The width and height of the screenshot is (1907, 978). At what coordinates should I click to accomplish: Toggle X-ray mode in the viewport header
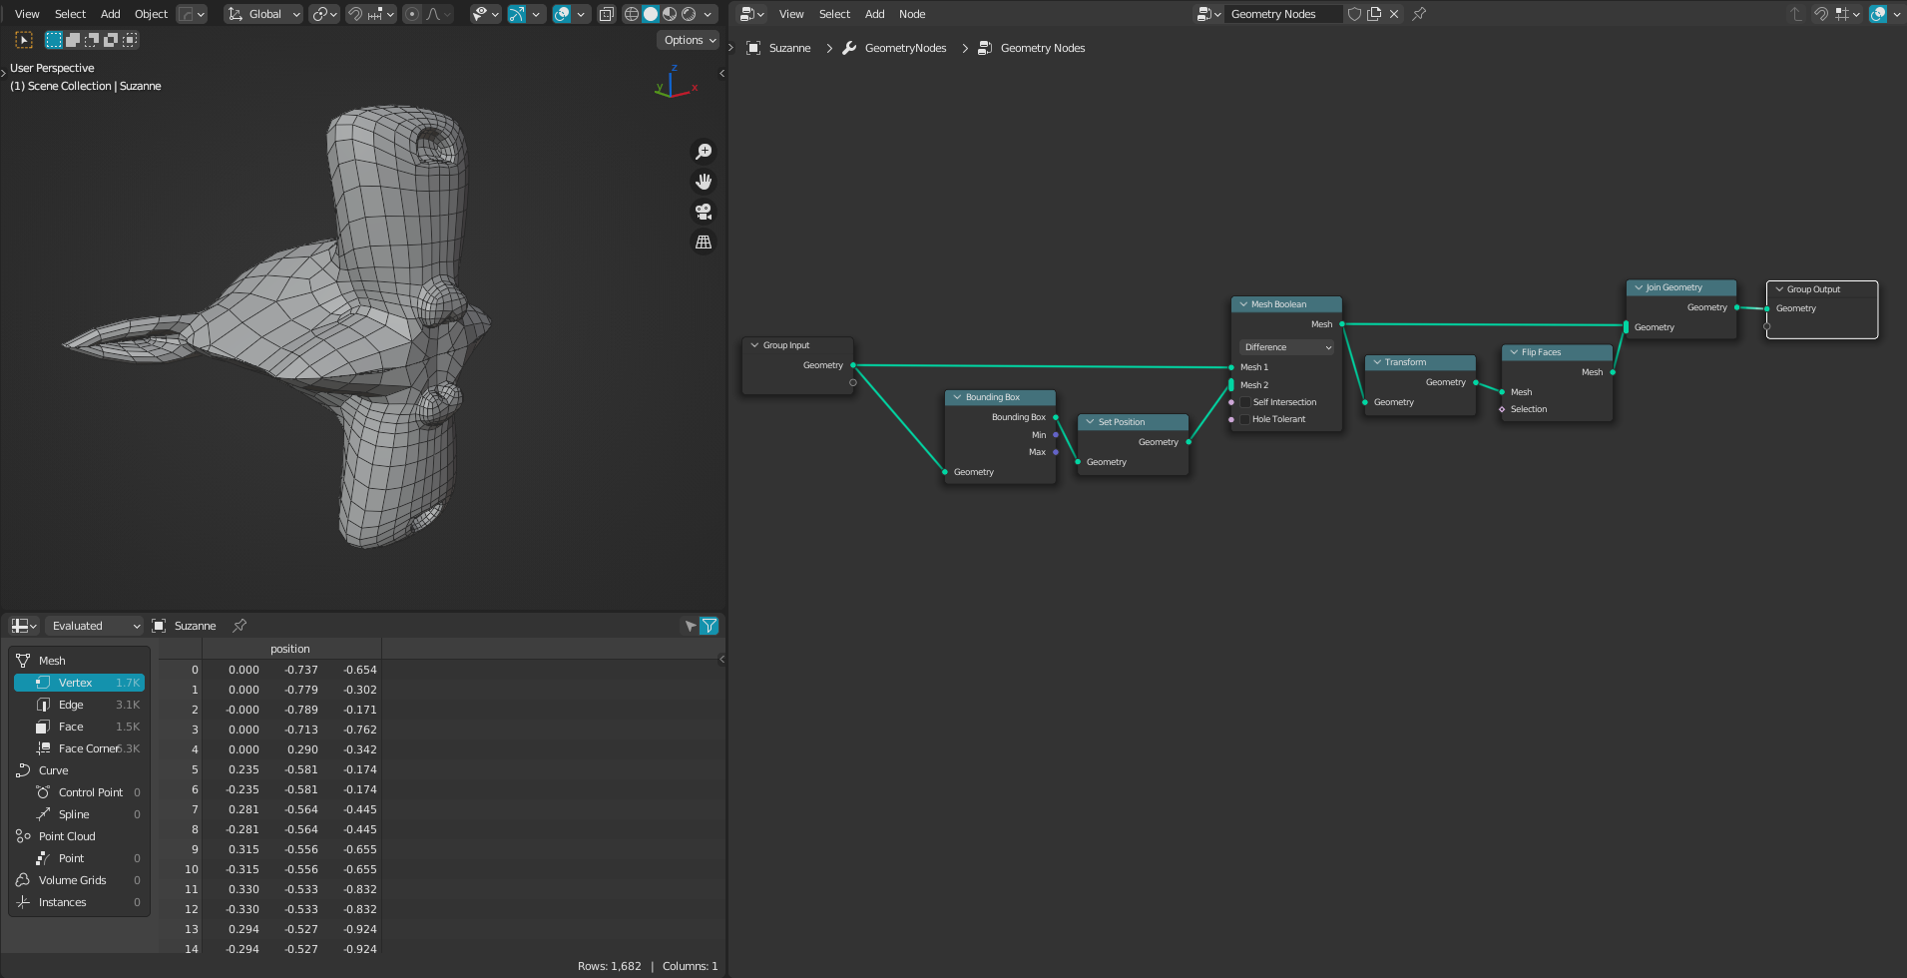pos(607,14)
